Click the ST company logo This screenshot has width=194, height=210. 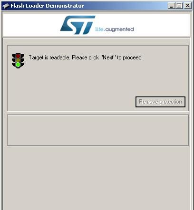78,25
